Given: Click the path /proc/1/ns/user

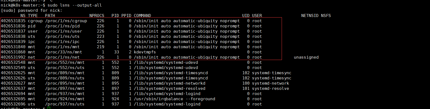Looking at the screenshot, I should coord(64,31).
